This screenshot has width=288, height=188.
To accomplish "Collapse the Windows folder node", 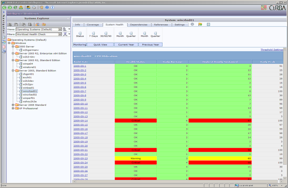I will pos(9,43).
